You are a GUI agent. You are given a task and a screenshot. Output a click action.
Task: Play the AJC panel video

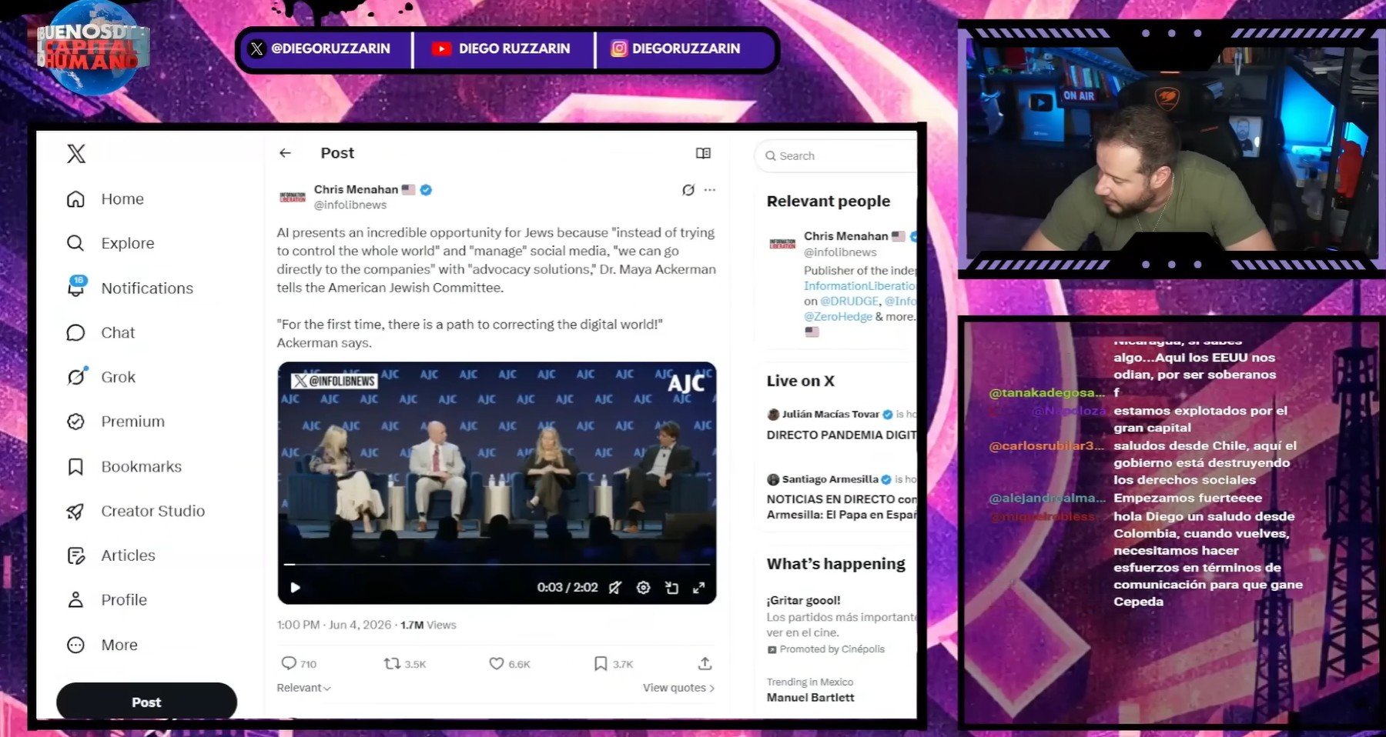click(x=295, y=588)
